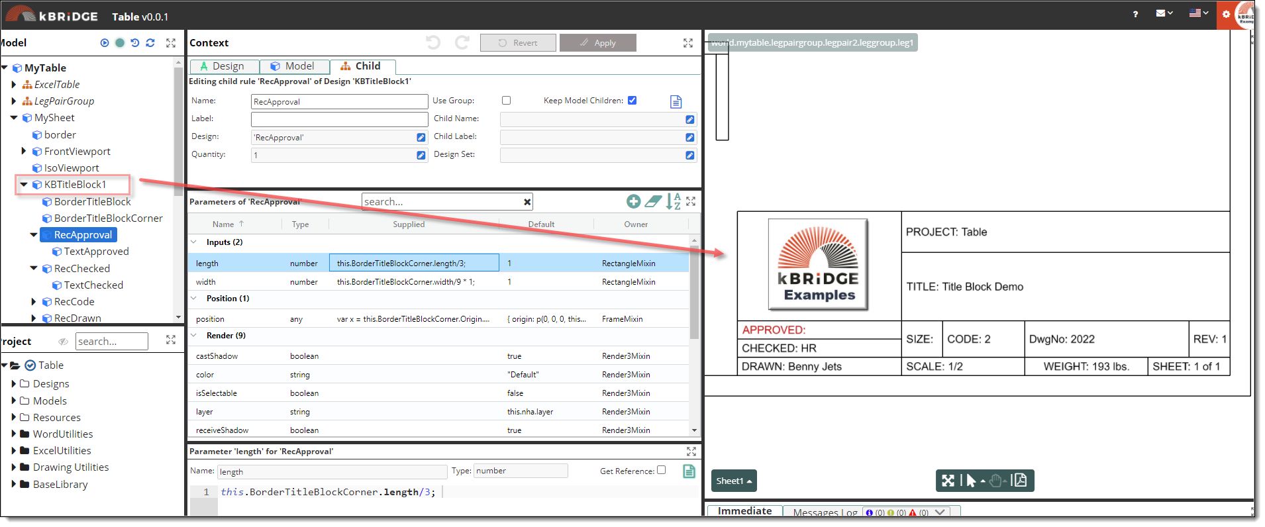Edit the Child Name field with pencil icon
Image resolution: width=1265 pixels, height=527 pixels.
pyautogui.click(x=690, y=120)
